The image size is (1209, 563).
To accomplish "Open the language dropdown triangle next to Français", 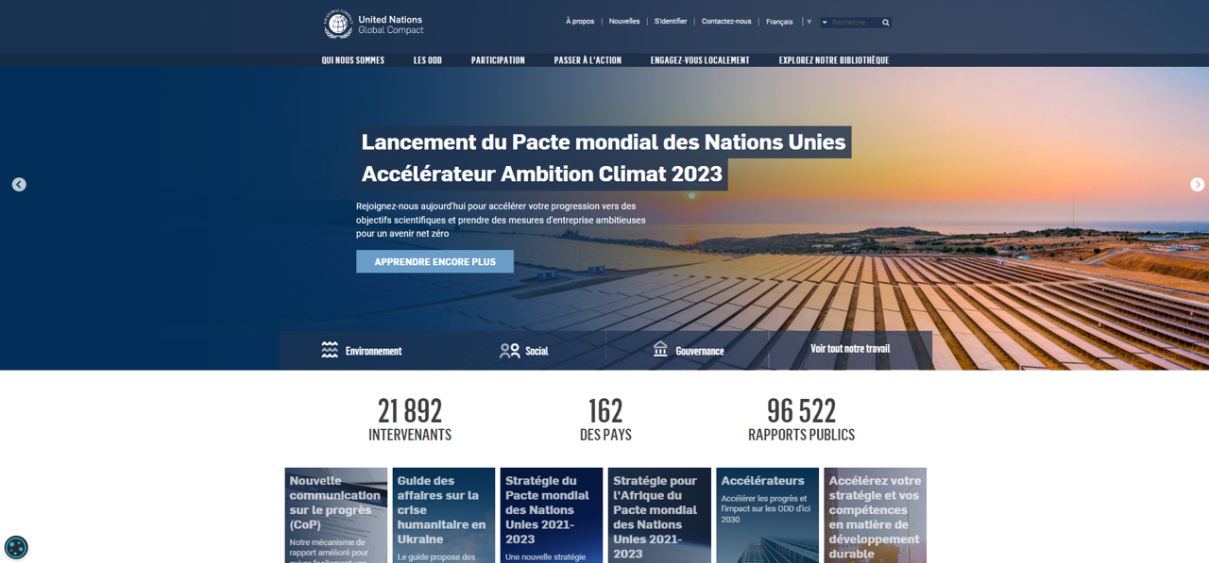I will click(809, 22).
